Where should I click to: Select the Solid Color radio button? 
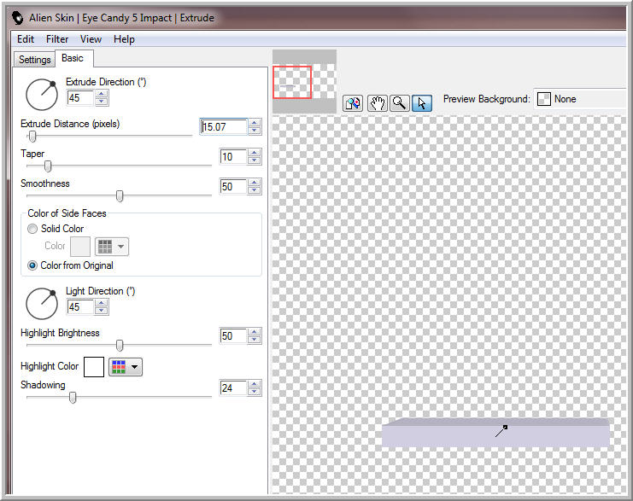[x=32, y=229]
